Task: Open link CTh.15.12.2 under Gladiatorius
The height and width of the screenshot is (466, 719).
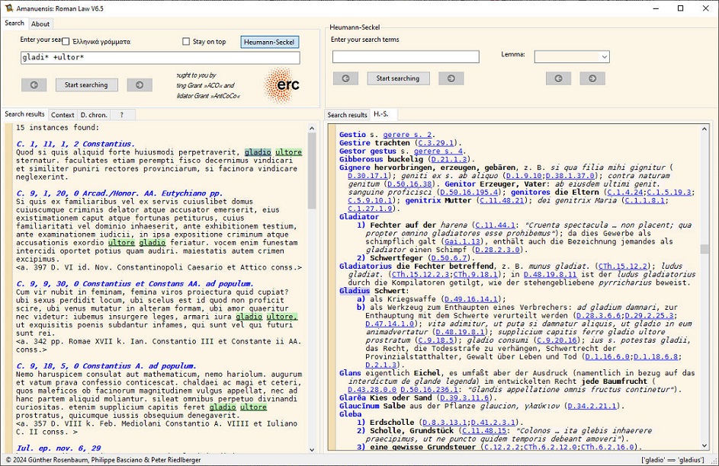Action: [x=624, y=266]
